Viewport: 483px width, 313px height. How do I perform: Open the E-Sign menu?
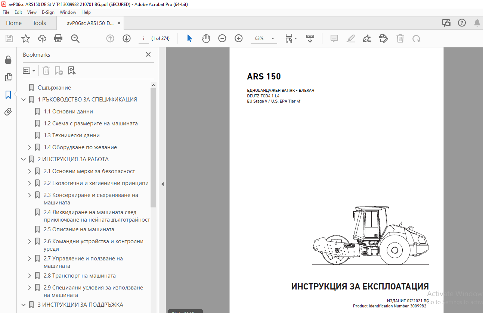click(48, 12)
